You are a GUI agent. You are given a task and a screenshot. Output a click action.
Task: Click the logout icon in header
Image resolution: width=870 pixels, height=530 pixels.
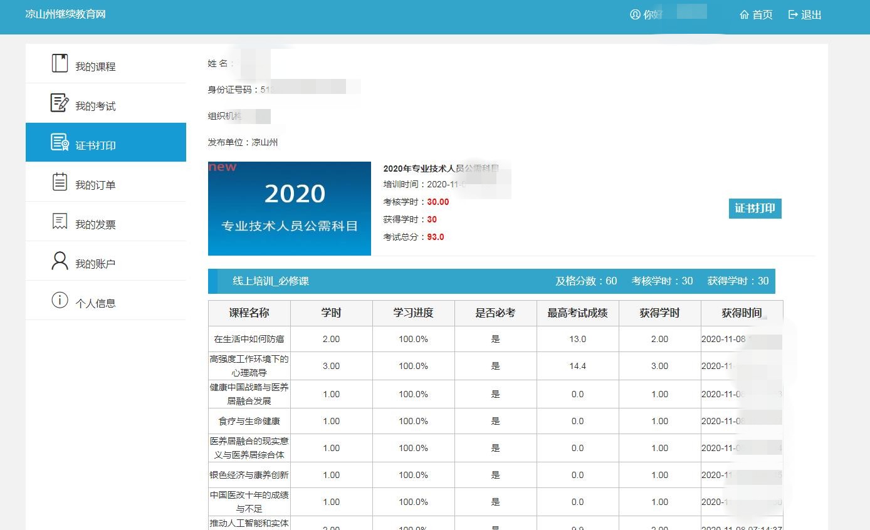794,14
